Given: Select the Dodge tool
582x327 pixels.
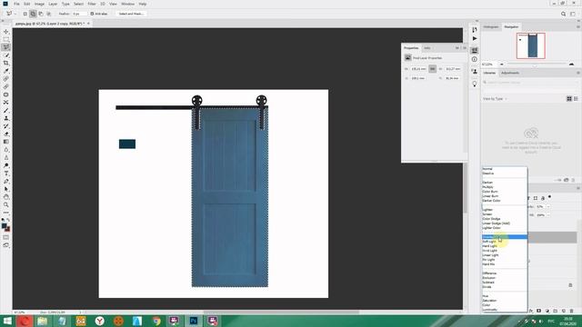Looking at the screenshot, I should [x=6, y=165].
